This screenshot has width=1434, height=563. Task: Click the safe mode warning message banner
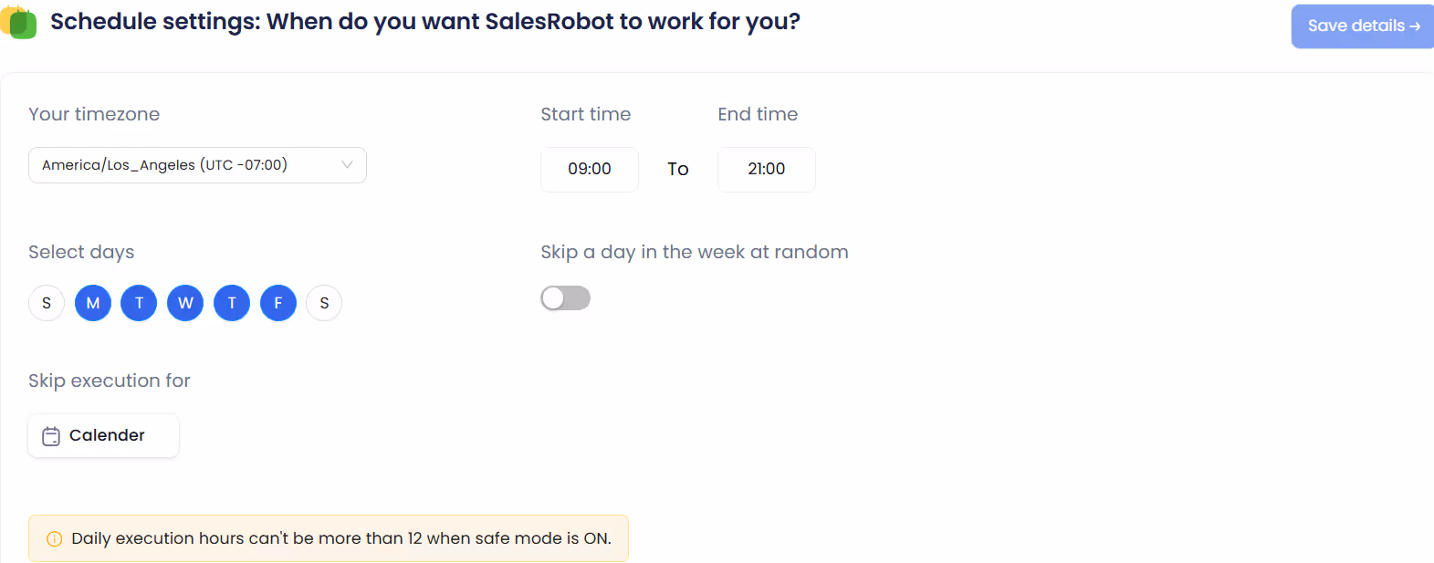(329, 538)
